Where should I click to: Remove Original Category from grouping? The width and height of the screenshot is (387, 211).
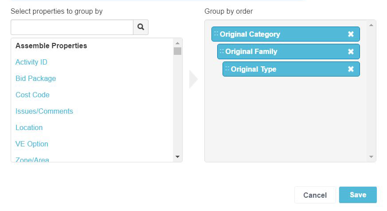(351, 34)
